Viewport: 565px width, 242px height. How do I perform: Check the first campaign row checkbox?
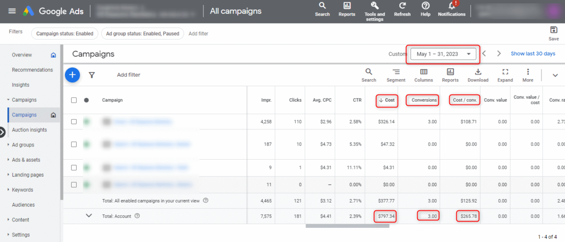(74, 121)
